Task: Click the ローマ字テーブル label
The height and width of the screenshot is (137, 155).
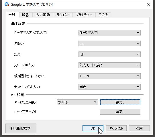Action: coord(25,112)
